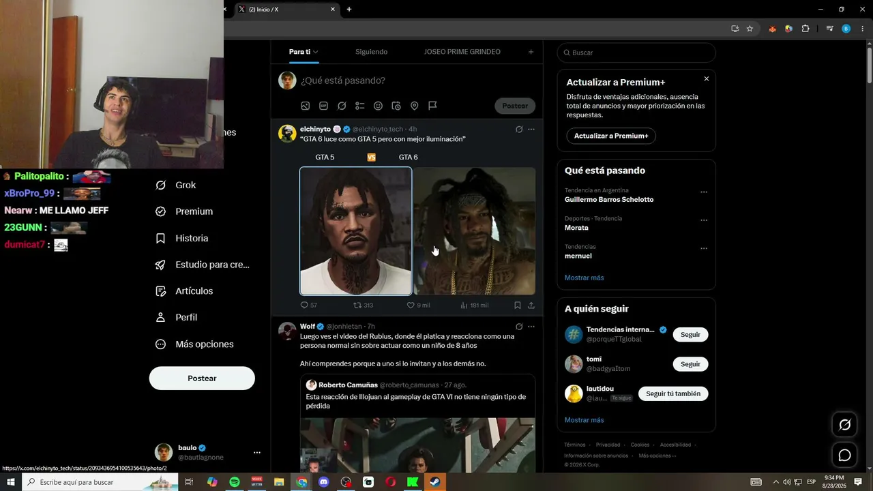Image resolution: width=873 pixels, height=491 pixels.
Task: Open Discord from the taskbar
Action: pyautogui.click(x=324, y=482)
